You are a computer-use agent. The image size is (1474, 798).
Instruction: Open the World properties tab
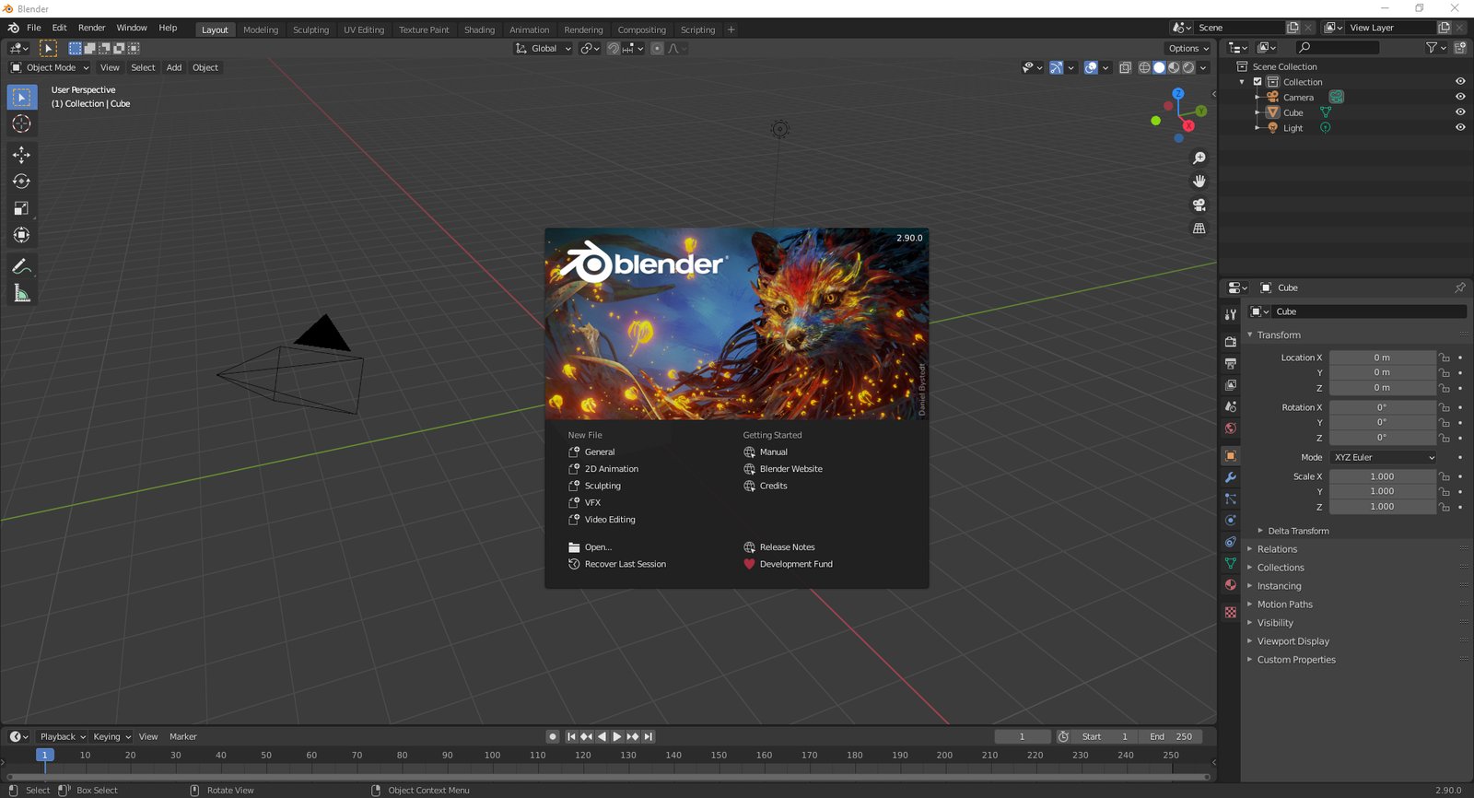pos(1230,428)
